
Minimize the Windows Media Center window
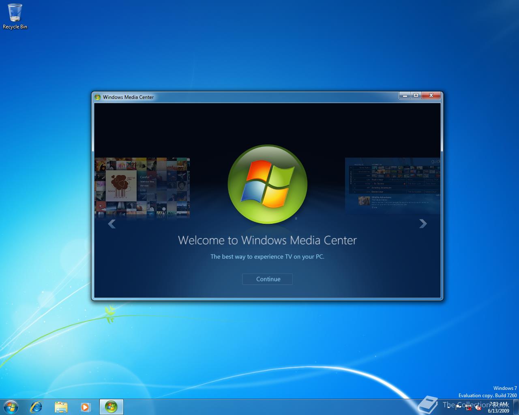point(405,96)
